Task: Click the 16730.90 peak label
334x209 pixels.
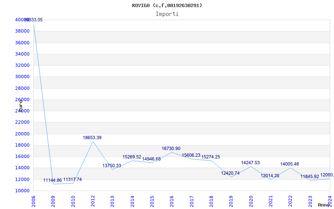Action: [171, 148]
